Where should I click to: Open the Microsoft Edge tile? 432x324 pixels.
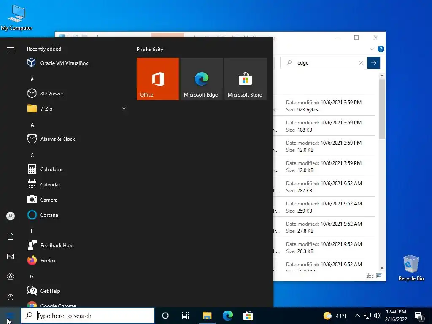pos(201,79)
